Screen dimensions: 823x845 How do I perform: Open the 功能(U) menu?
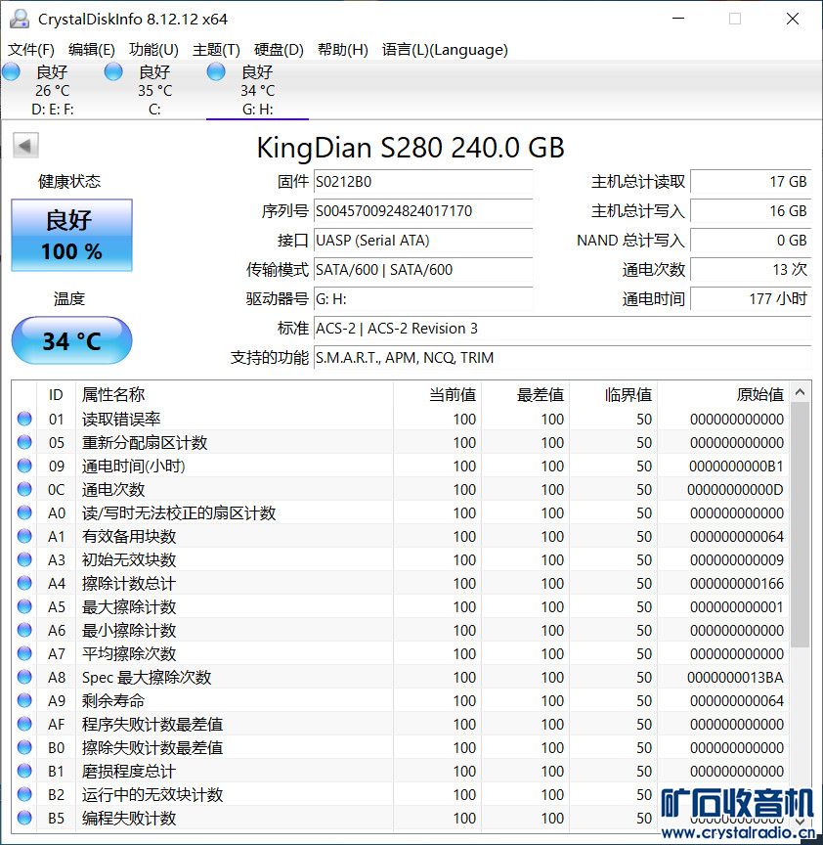(154, 50)
